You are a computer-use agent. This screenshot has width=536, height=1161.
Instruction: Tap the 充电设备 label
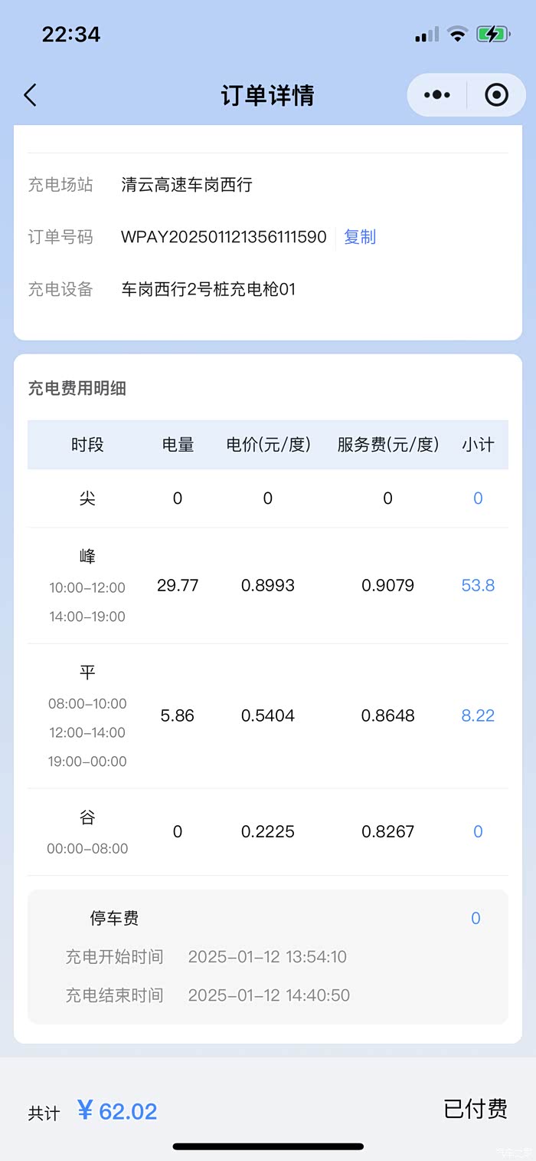click(x=60, y=289)
